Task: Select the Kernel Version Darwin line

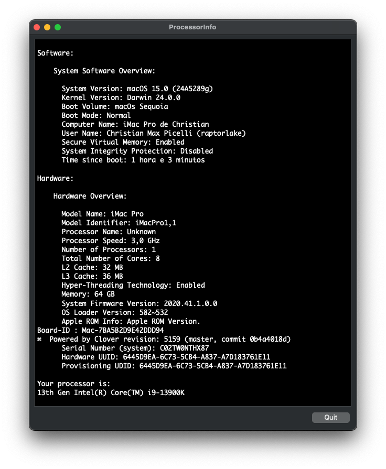Action: point(121,97)
